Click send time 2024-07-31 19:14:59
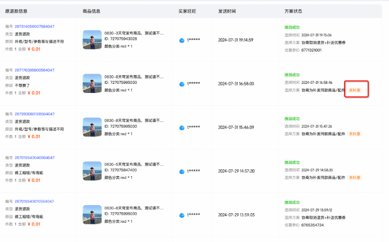This screenshot has height=242, width=389. 236,40
